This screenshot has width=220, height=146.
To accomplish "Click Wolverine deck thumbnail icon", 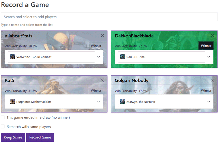I will click(x=13, y=57).
